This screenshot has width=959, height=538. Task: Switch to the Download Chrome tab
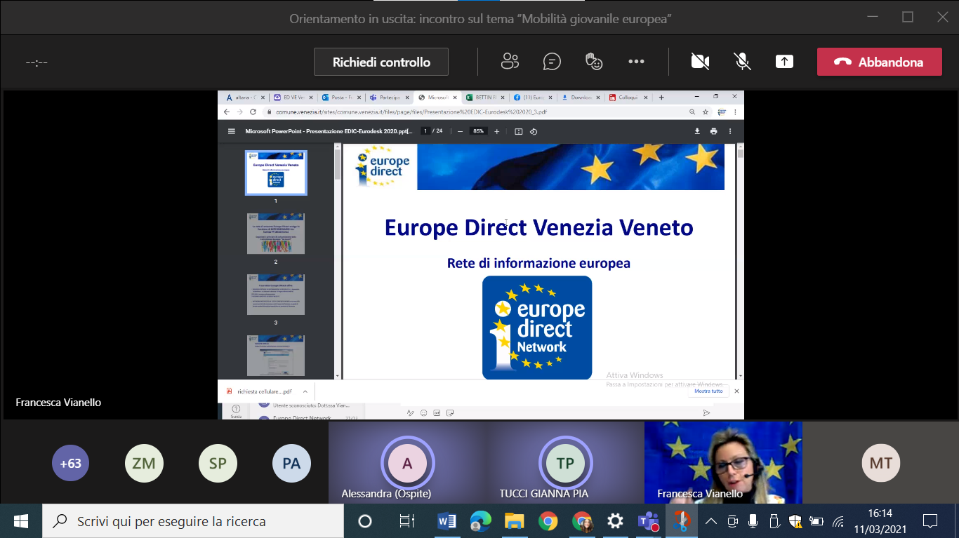581,97
